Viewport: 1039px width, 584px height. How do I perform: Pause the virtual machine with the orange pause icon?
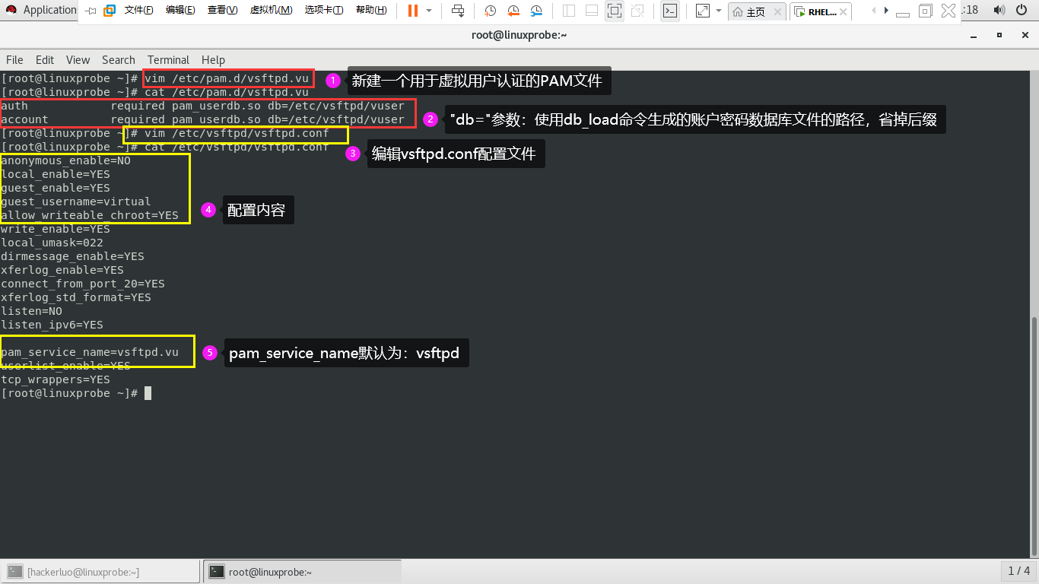pyautogui.click(x=412, y=11)
